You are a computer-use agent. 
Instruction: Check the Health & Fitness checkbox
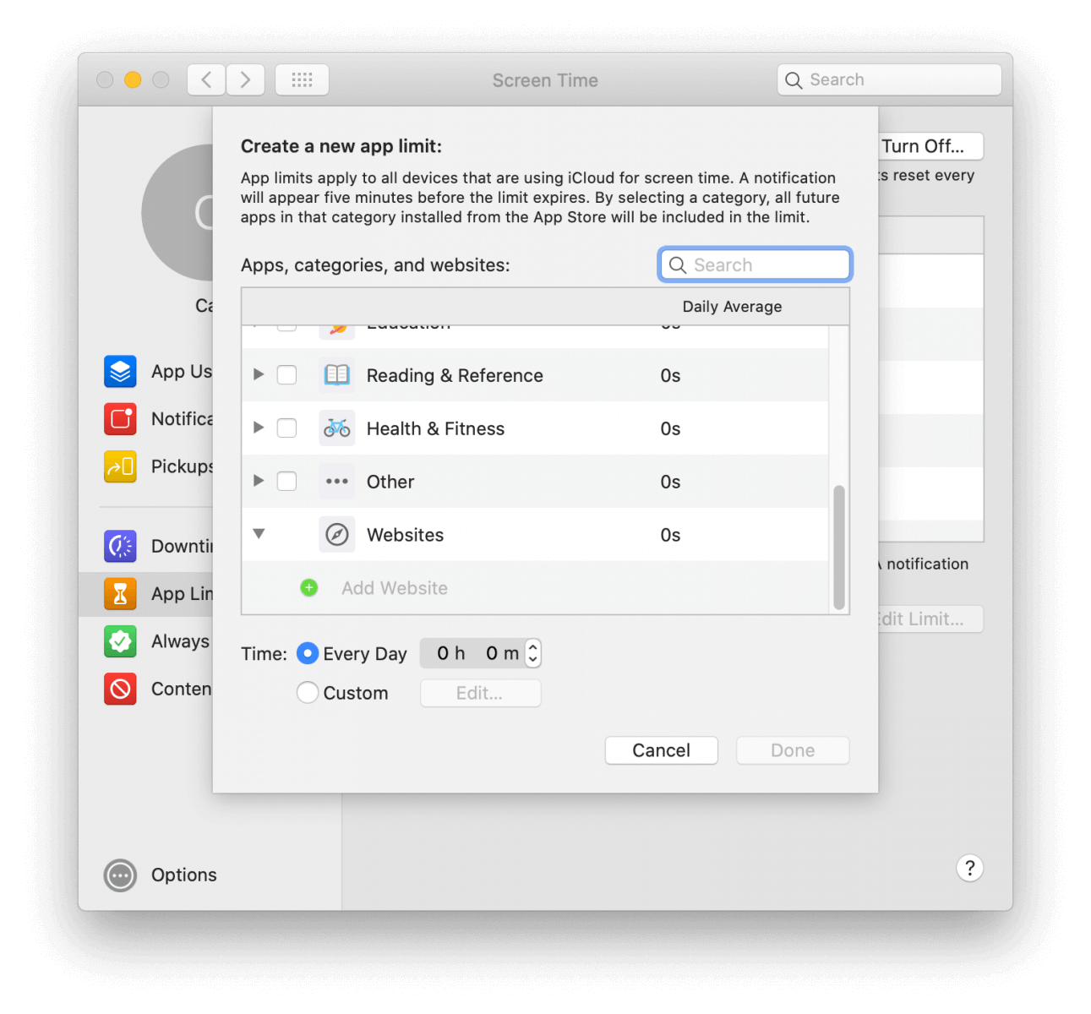(x=287, y=428)
